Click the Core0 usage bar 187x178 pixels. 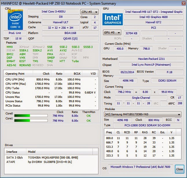point(31,116)
